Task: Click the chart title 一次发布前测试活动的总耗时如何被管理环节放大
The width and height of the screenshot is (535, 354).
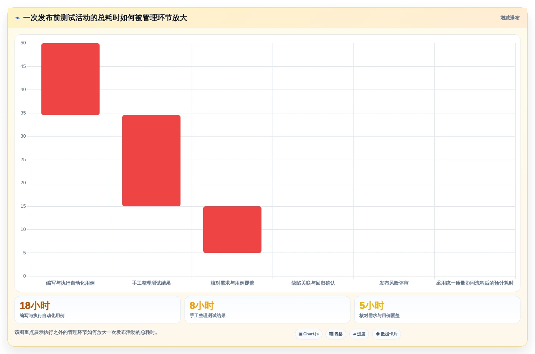Action: (x=105, y=18)
